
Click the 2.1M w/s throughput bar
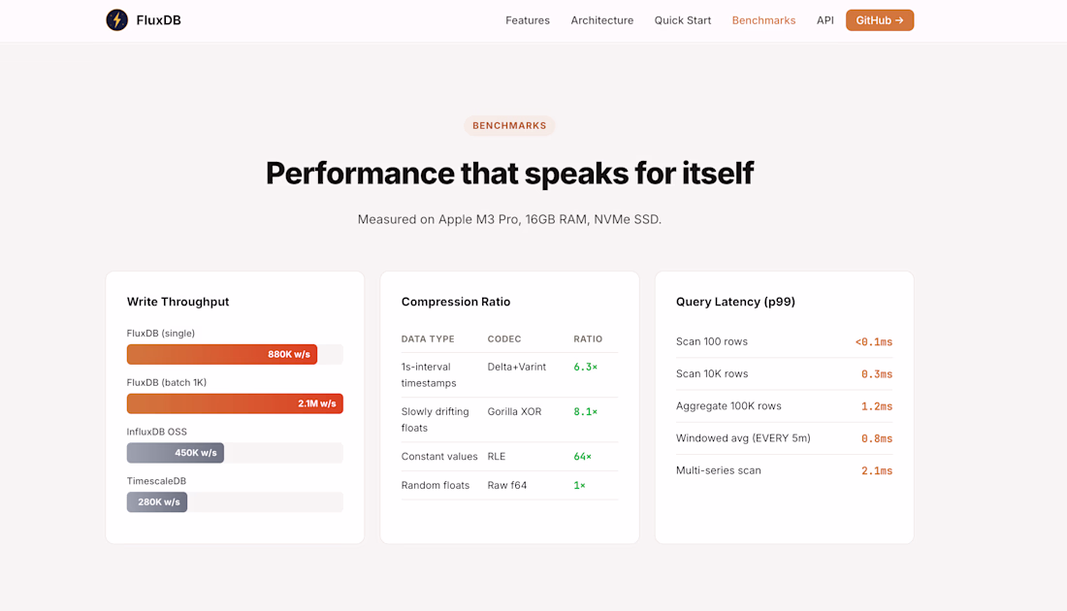(x=235, y=403)
